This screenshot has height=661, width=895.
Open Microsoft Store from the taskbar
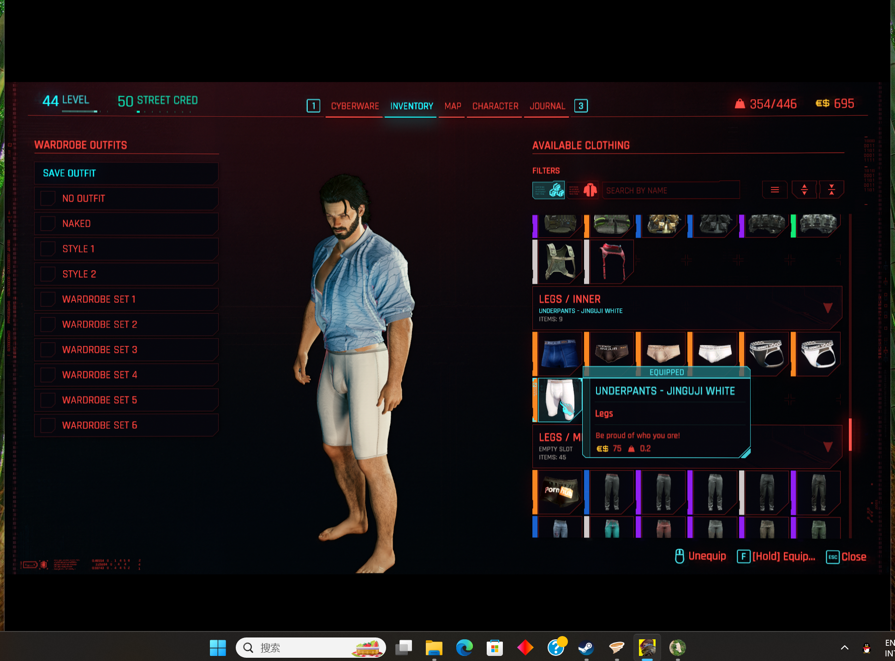coord(495,648)
